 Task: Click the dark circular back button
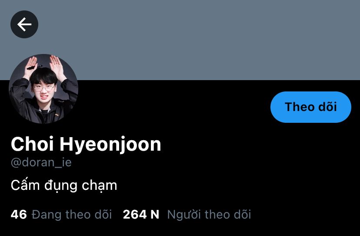click(x=24, y=24)
